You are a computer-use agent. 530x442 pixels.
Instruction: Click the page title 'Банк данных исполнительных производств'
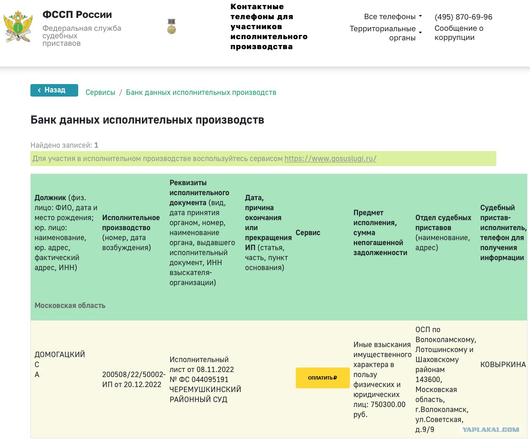coord(147,120)
